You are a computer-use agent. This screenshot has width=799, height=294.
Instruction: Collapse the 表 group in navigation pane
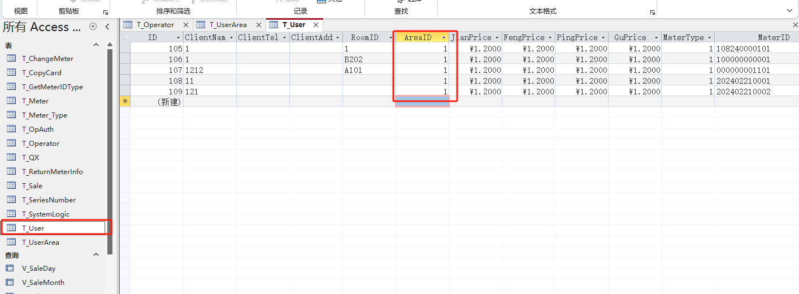click(96, 45)
